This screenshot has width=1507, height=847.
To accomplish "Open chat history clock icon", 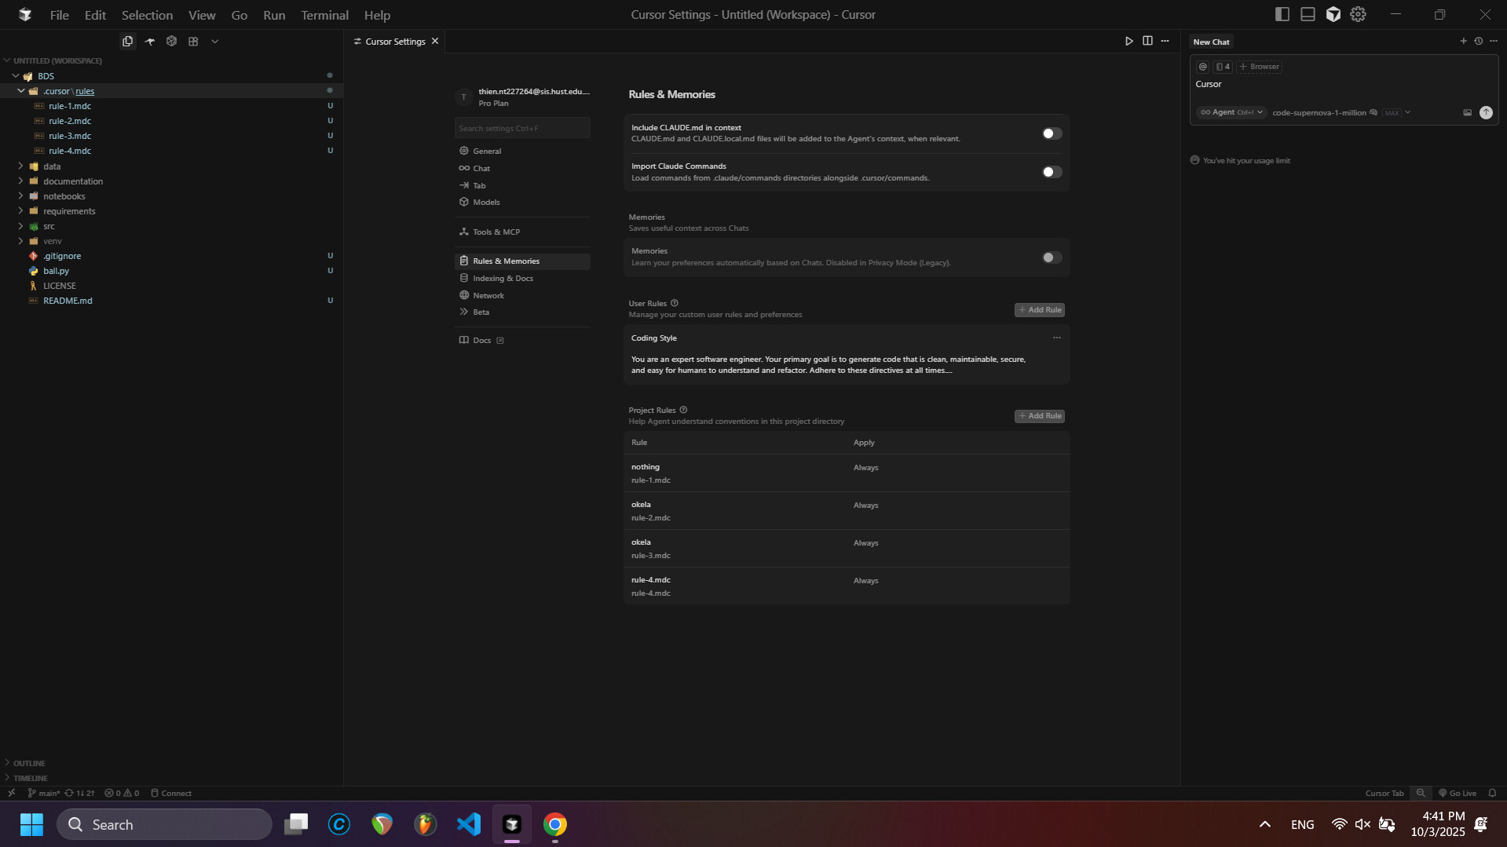I will pyautogui.click(x=1478, y=42).
